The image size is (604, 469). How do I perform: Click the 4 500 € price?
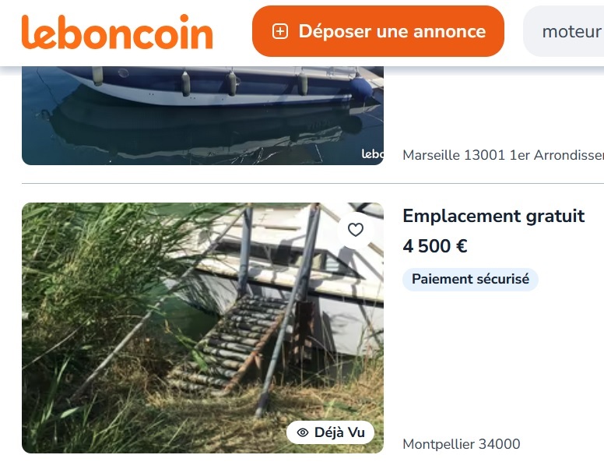coord(435,245)
